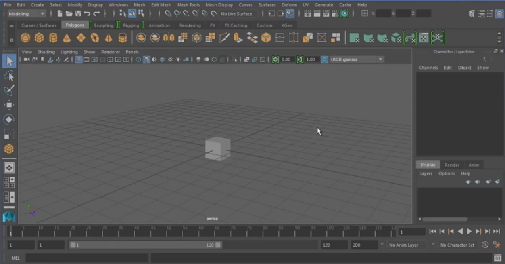The width and height of the screenshot is (505, 264).
Task: Toggle snap to points magnet
Action: [x=186, y=13]
